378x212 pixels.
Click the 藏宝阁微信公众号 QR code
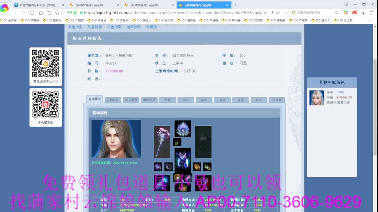click(x=45, y=64)
